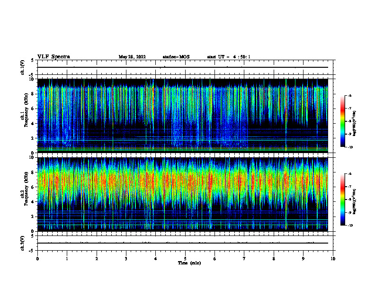
Task: Click the "5" tick on ch.1(V) axis
Action: [33, 60]
